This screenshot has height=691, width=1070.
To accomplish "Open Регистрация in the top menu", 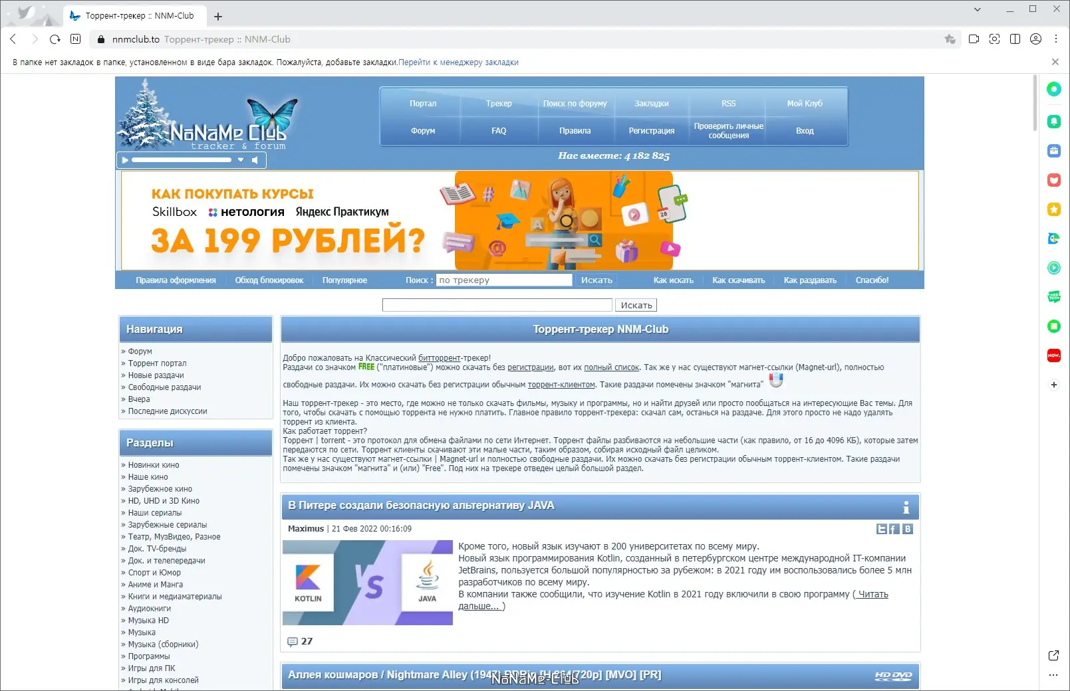I will [x=652, y=131].
